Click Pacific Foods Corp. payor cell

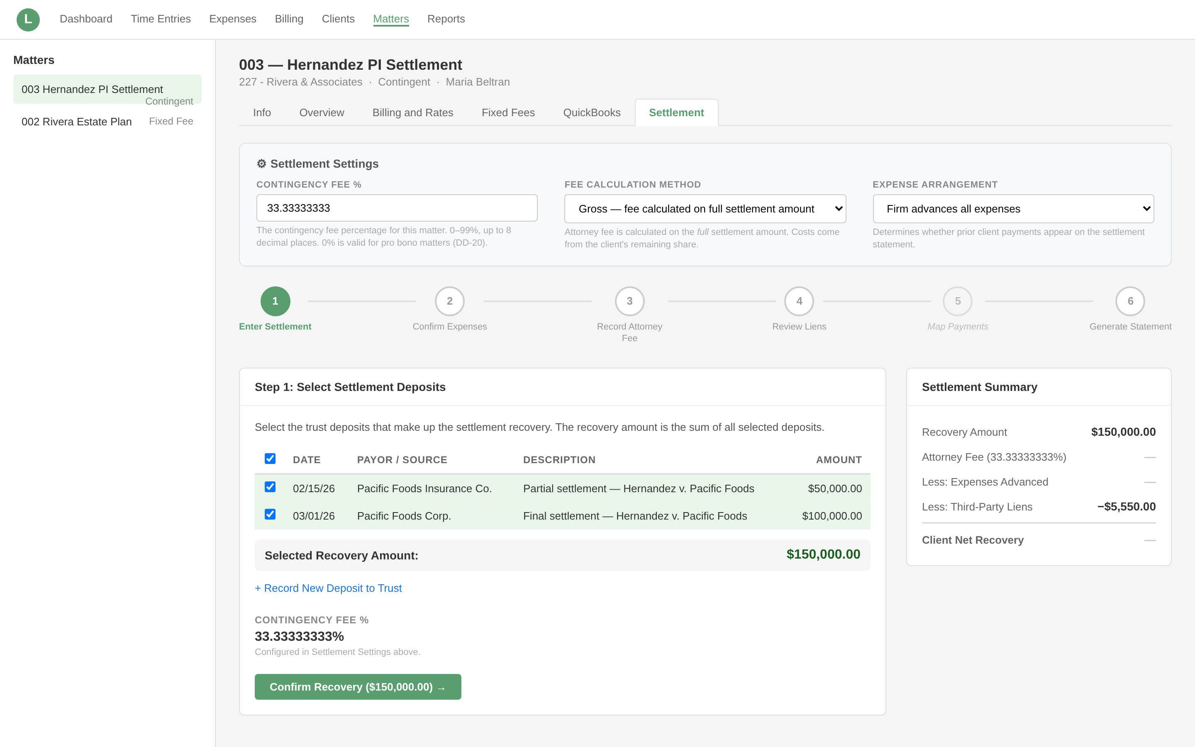404,516
